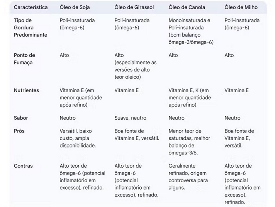Click the "Tipo de Gordura Predominante" row label

(31, 27)
